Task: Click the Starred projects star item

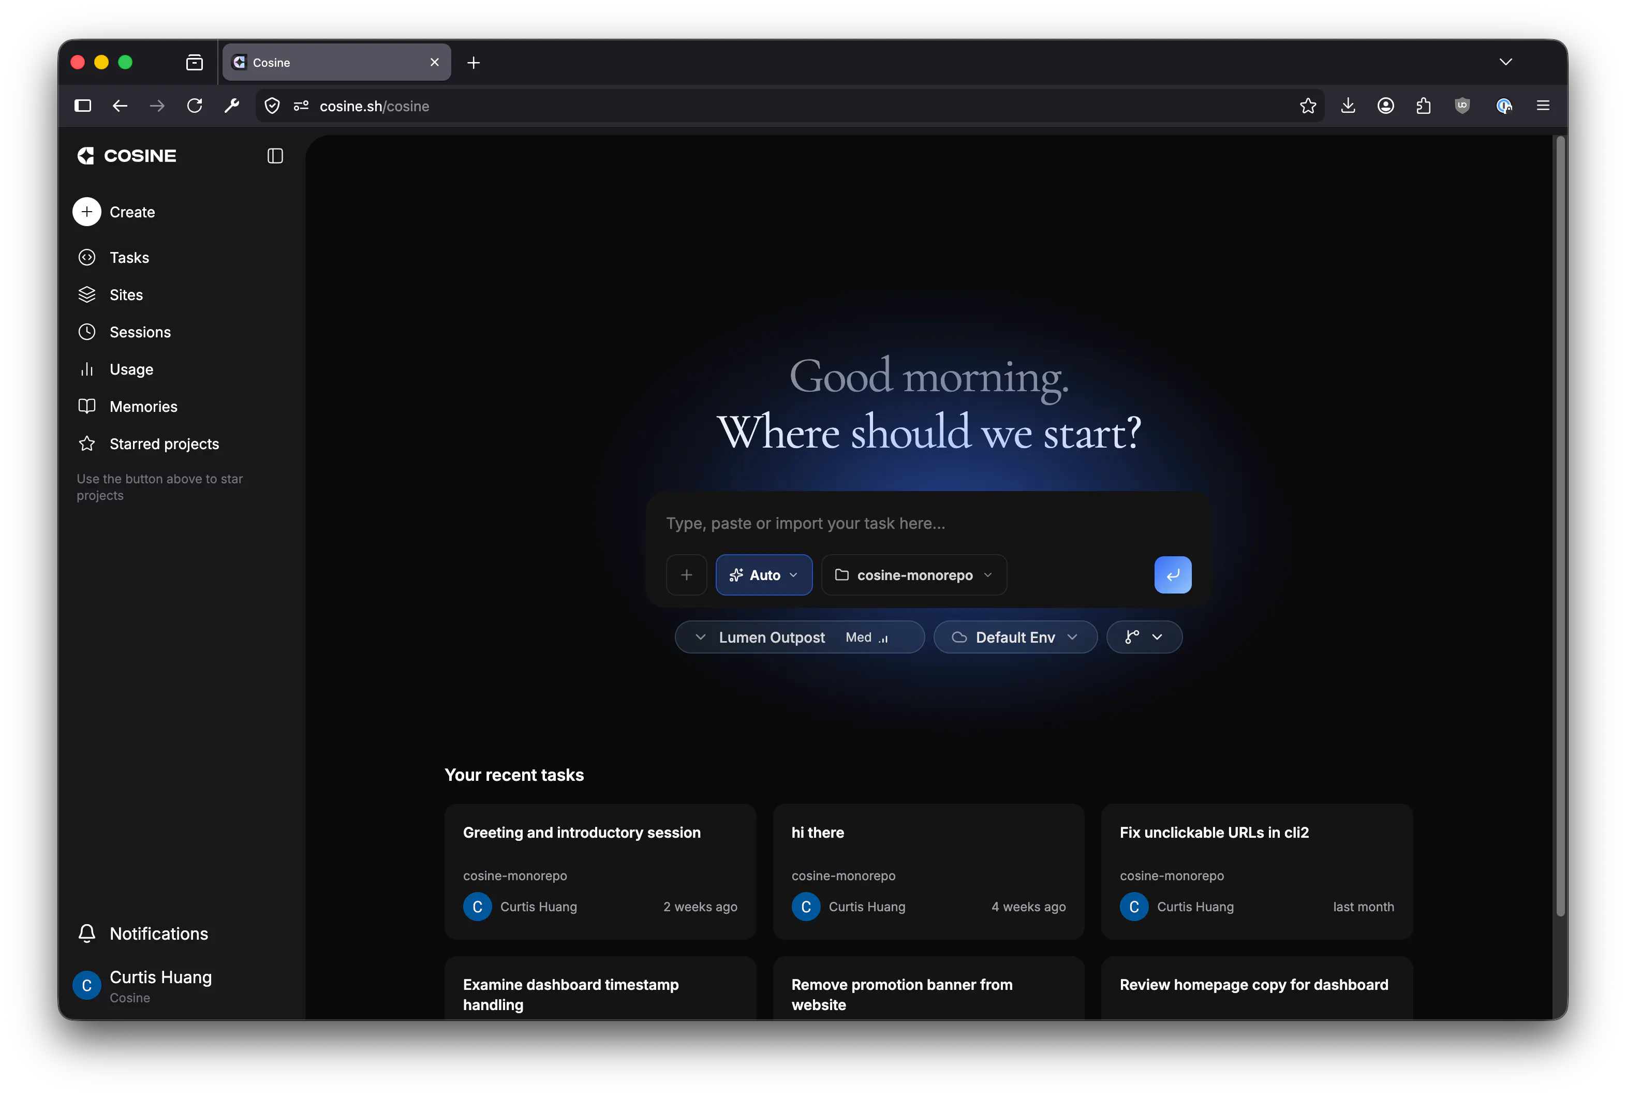Action: (164, 443)
